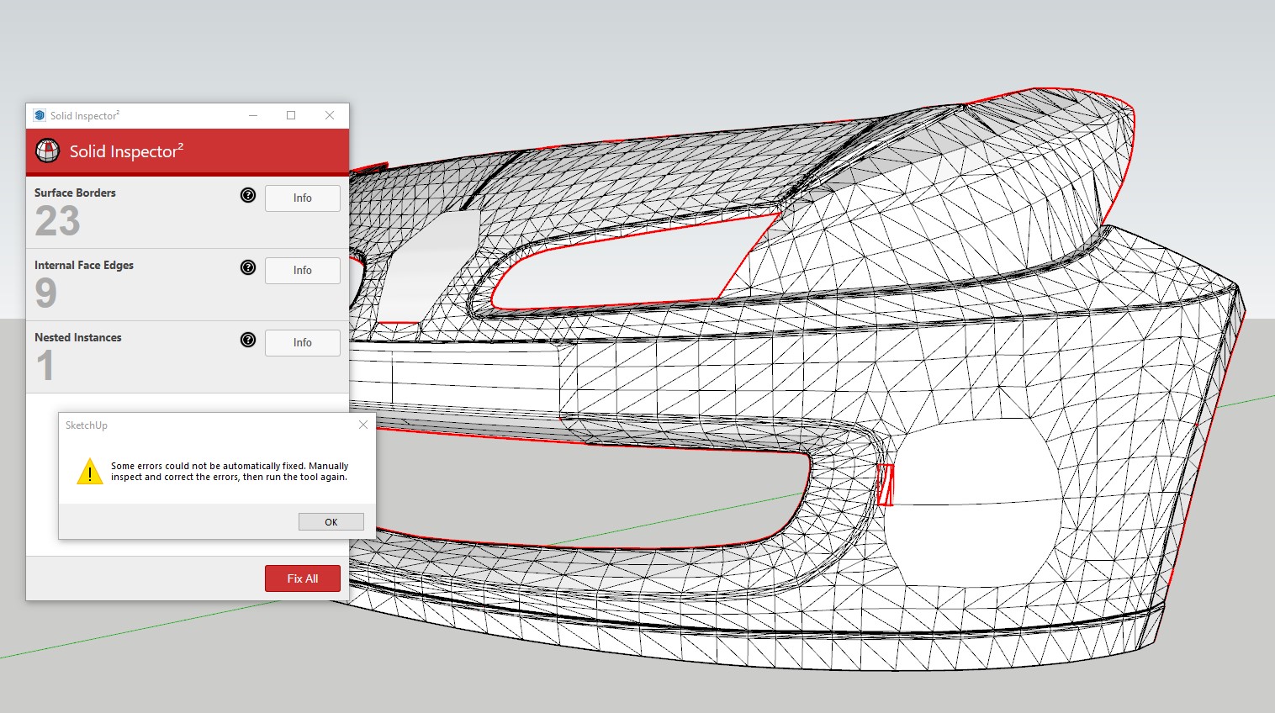
Task: Click the Solid Inspector logo in red header
Action: [x=48, y=151]
